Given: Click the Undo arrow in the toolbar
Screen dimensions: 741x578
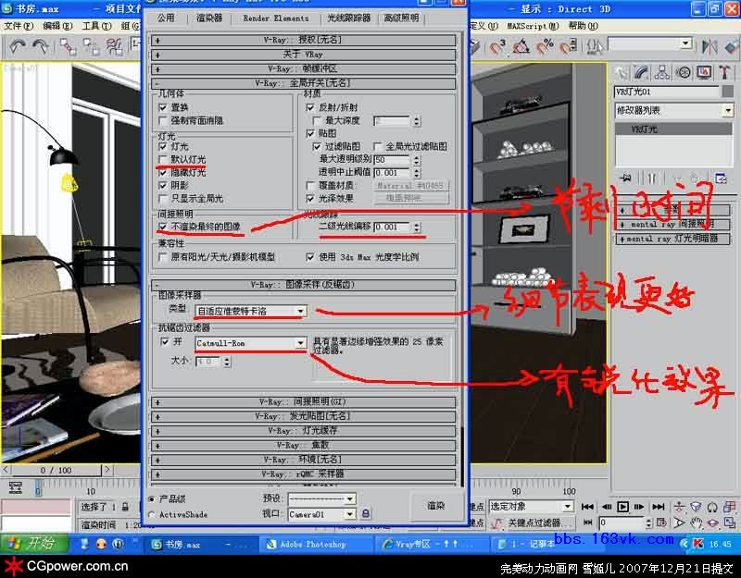Looking at the screenshot, I should (x=18, y=47).
